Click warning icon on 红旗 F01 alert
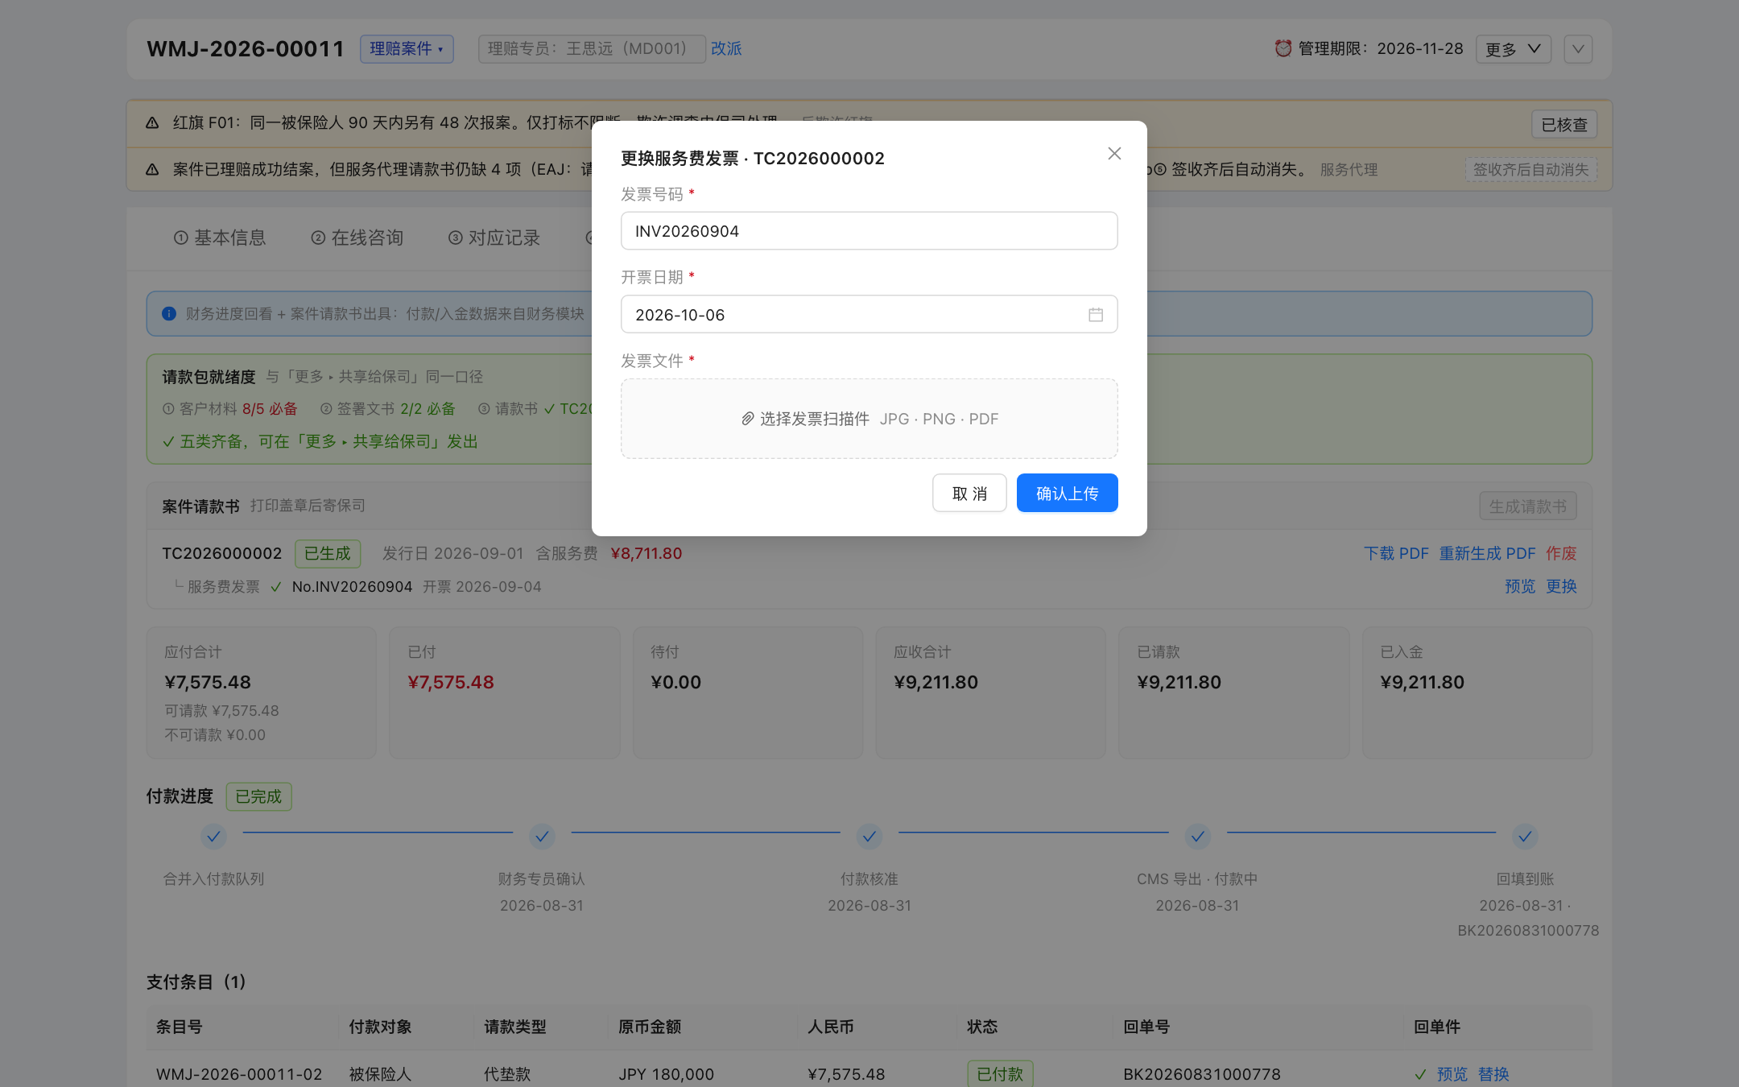The image size is (1739, 1087). coord(152,123)
